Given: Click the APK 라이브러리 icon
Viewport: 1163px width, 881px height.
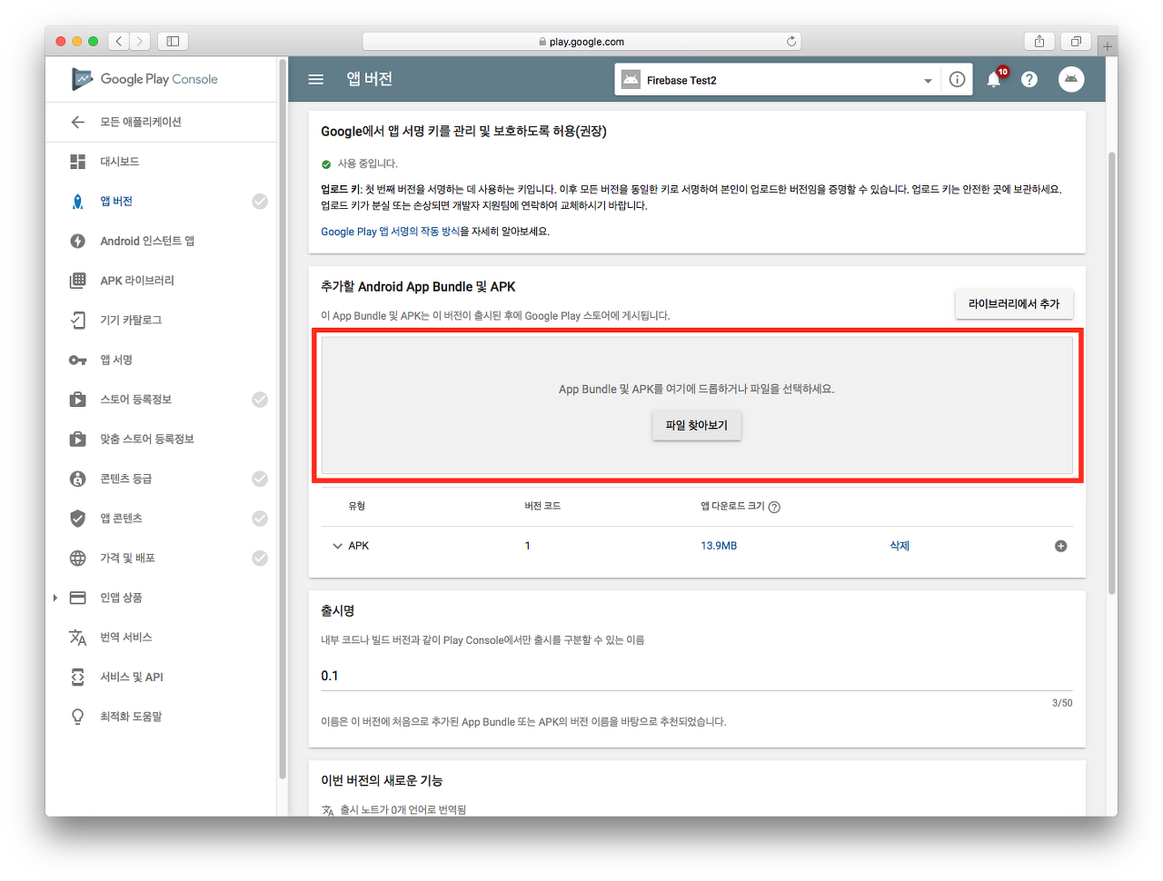Looking at the screenshot, I should tap(78, 281).
